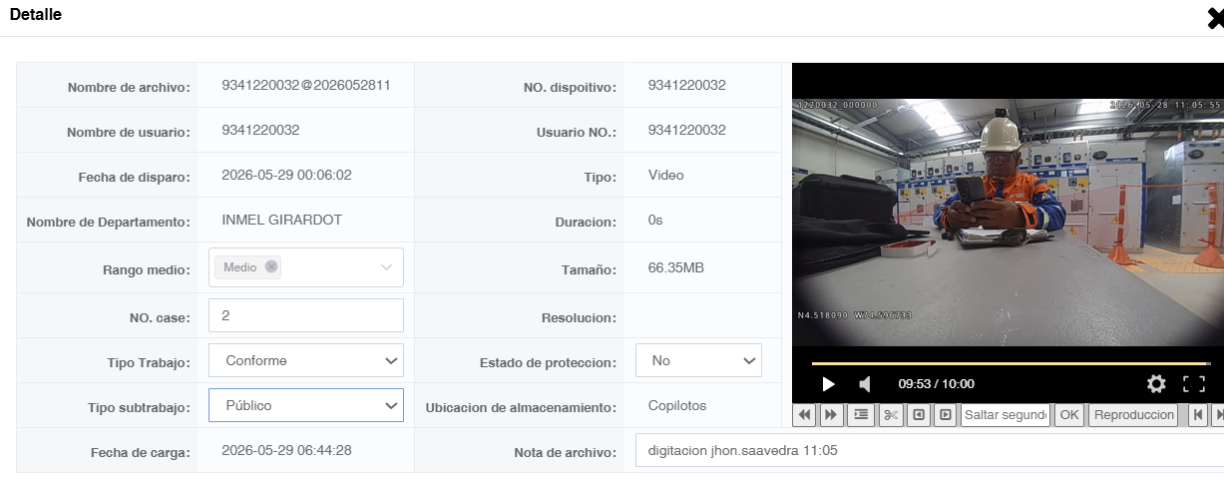Open the Estado de proteccion dropdown

point(698,360)
